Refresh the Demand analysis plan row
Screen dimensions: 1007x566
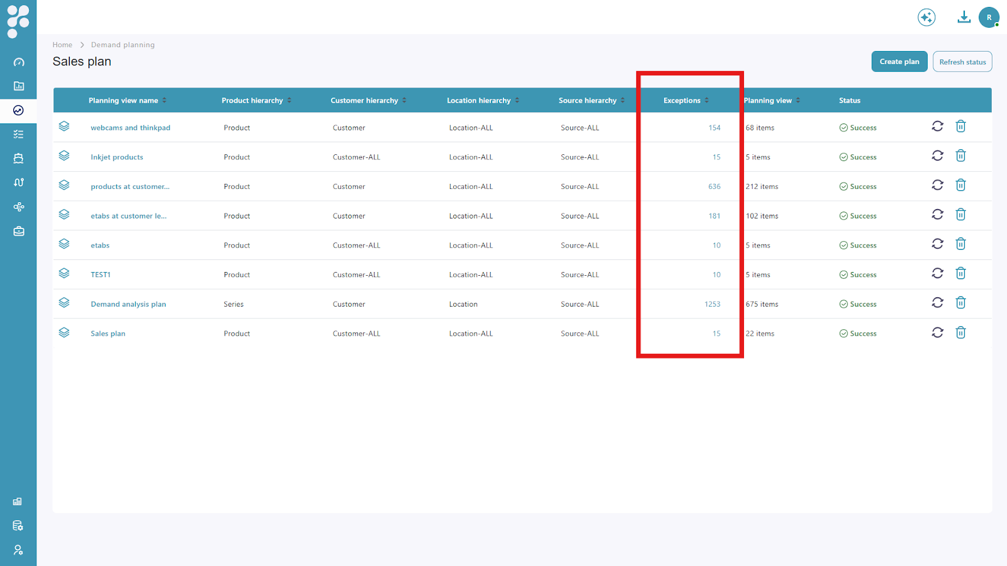(937, 303)
